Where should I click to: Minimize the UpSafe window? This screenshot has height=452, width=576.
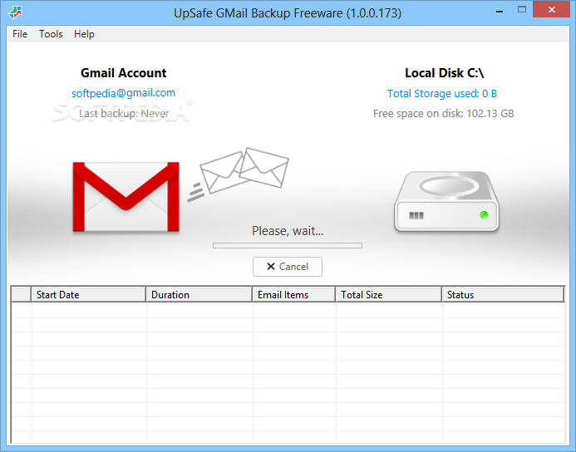click(x=500, y=11)
